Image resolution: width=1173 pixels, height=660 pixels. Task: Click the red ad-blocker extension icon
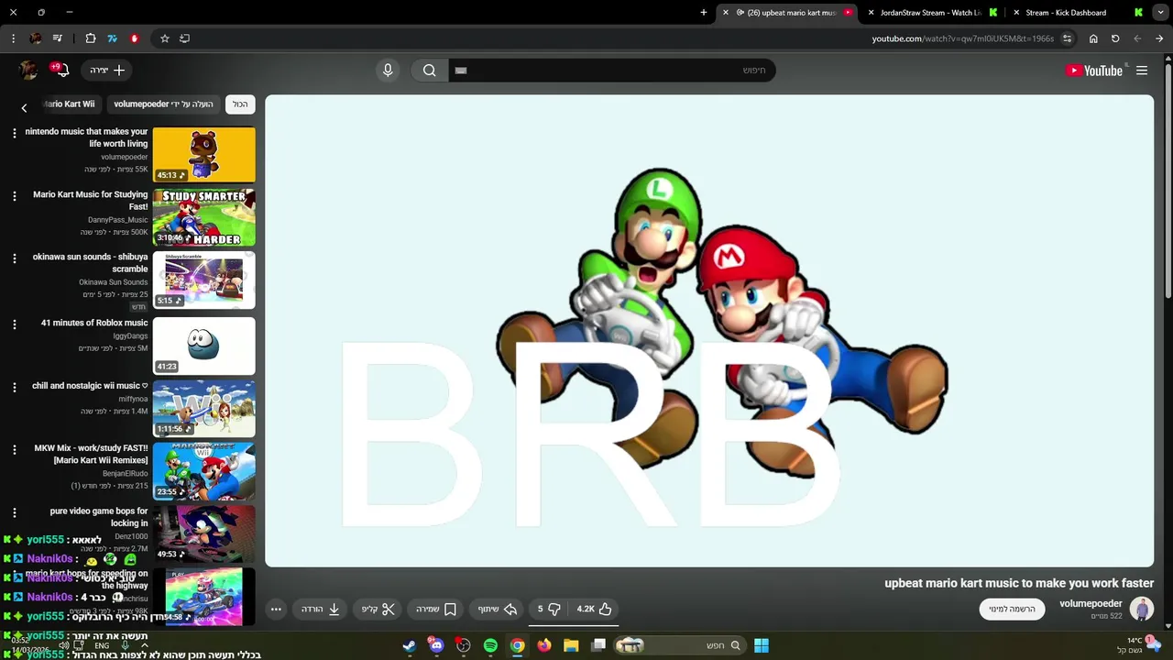pyautogui.click(x=135, y=38)
